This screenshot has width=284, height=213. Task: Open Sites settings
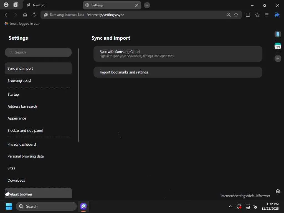click(38, 168)
